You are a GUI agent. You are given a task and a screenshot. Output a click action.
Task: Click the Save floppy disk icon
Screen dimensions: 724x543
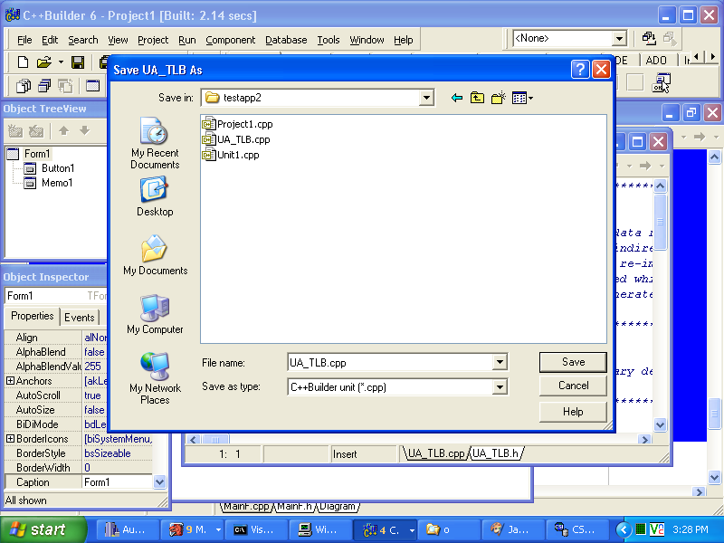(x=78, y=62)
